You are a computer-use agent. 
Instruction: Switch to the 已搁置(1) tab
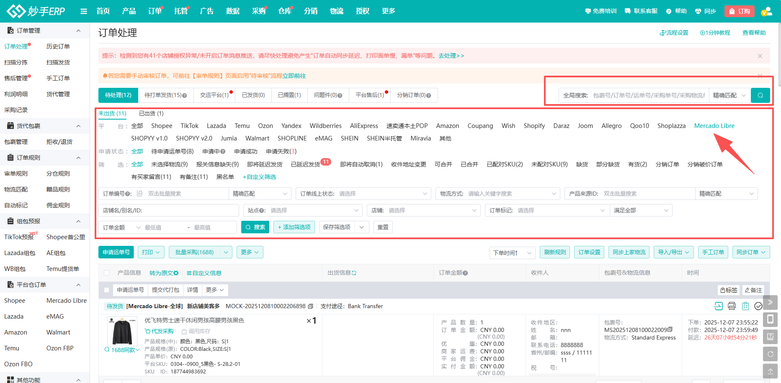tap(289, 95)
